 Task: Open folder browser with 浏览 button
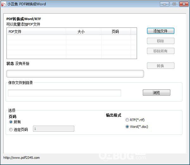156,93
